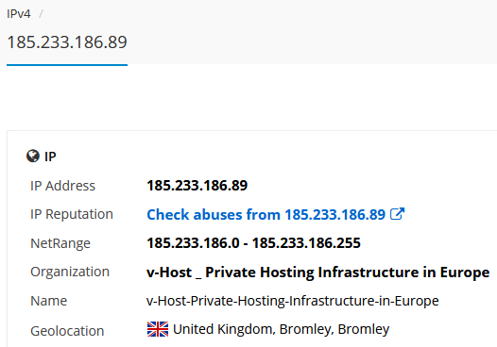Click the IP section heading
Screen dimensions: 497x347
pos(50,157)
